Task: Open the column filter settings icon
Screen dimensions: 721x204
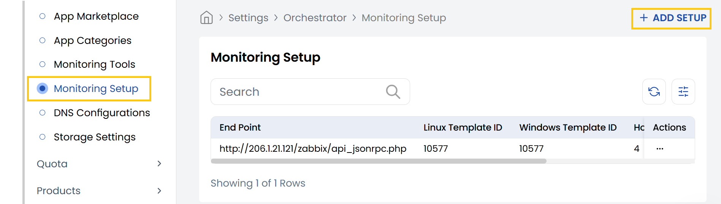Action: 683,92
